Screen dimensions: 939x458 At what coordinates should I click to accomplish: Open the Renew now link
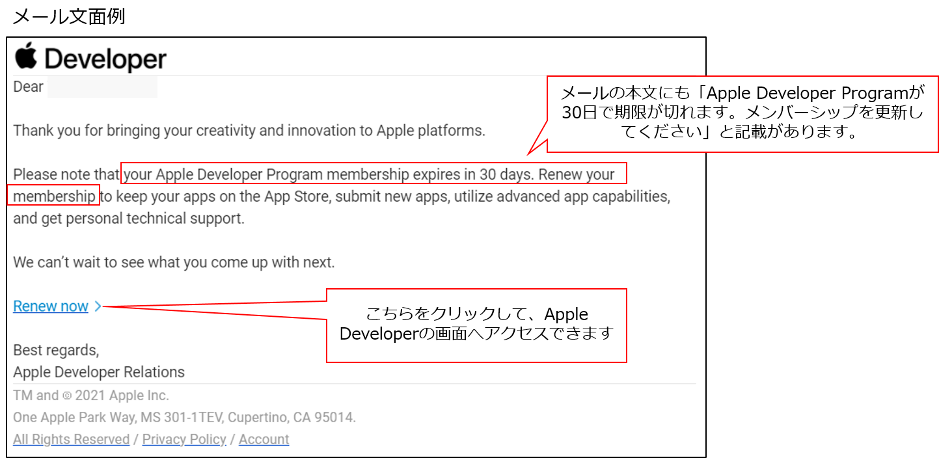[x=50, y=306]
